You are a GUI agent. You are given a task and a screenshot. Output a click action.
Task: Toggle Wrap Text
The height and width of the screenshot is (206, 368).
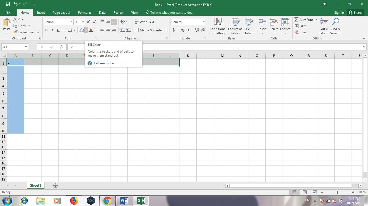[x=144, y=22]
